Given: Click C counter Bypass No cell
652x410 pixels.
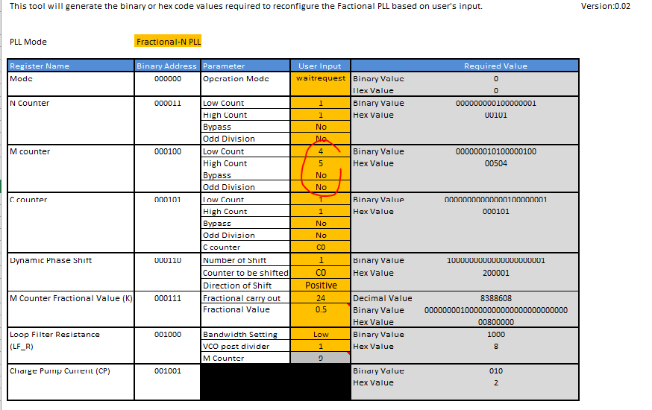Looking at the screenshot, I should point(321,223).
